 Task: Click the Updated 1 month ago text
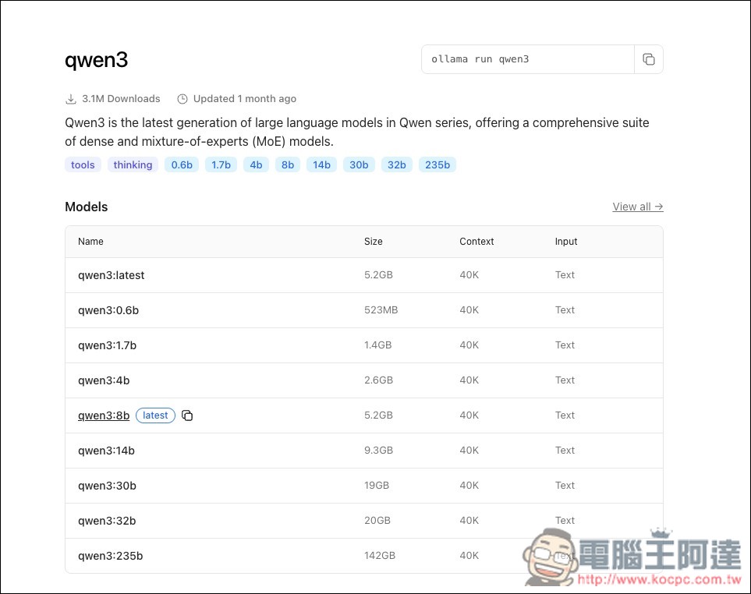(245, 98)
